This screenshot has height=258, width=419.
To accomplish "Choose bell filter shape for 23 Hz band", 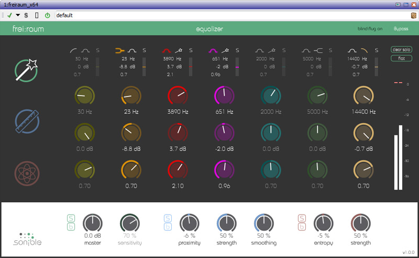I will click(x=132, y=50).
